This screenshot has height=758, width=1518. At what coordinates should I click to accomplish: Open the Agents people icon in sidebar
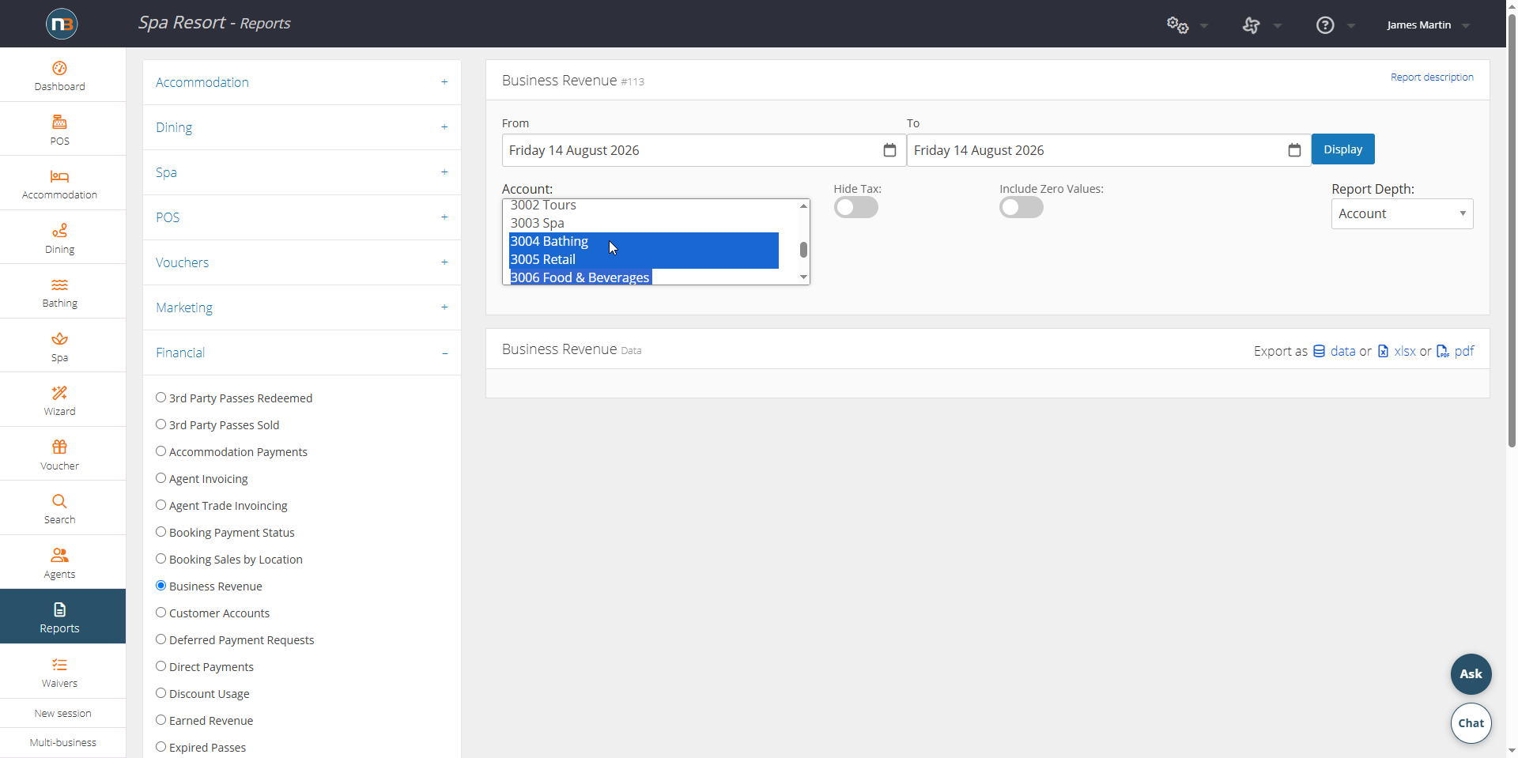[59, 556]
